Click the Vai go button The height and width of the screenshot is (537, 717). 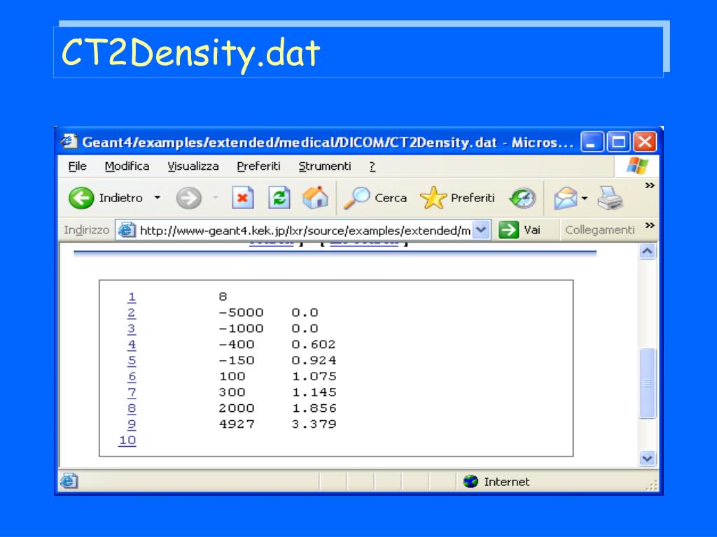pos(520,229)
